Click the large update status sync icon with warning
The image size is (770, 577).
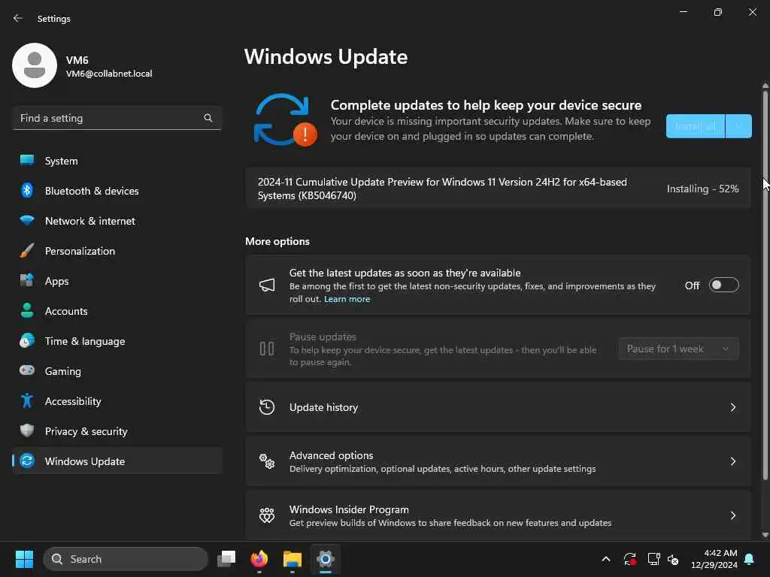pos(285,119)
